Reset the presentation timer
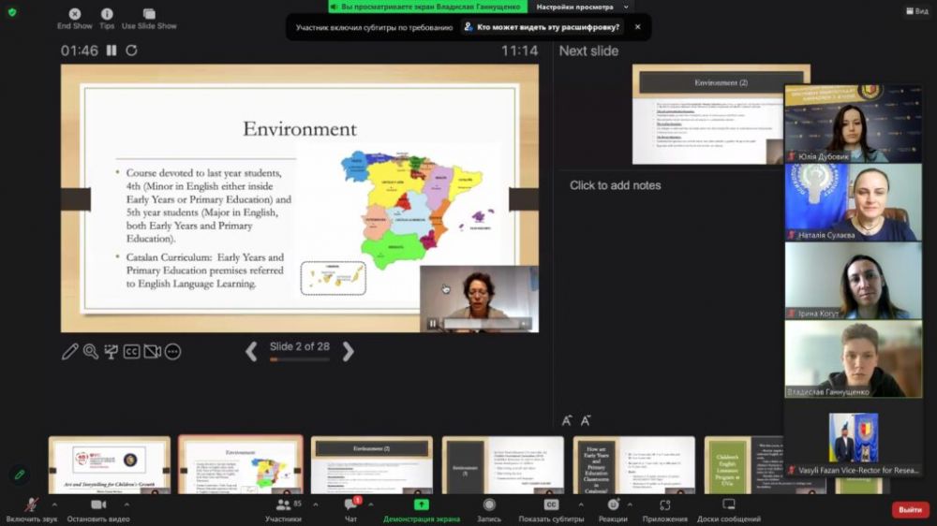 (131, 51)
